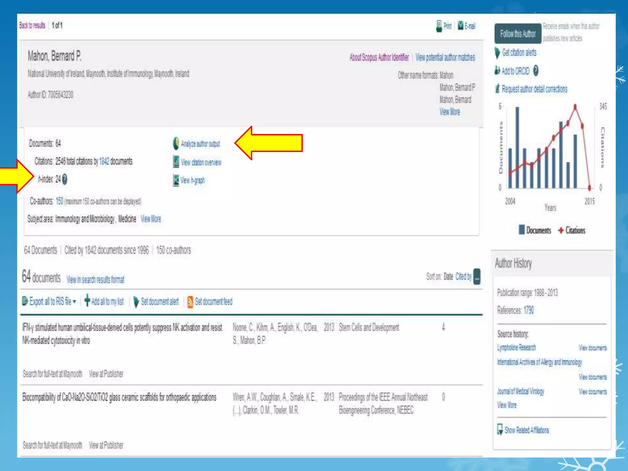Click the Get citation alerts bell icon

(x=497, y=53)
